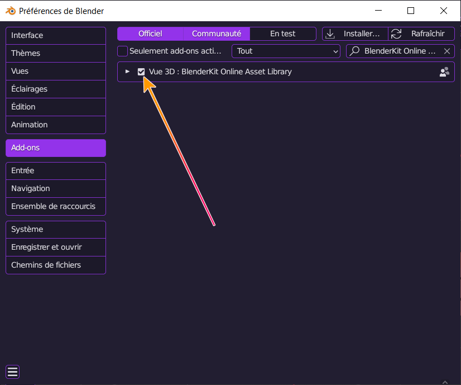Toggle the Communauté add-on filter
The height and width of the screenshot is (385, 461).
click(x=217, y=34)
